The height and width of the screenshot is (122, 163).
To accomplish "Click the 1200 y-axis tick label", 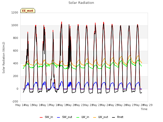I will tap(15, 12).
